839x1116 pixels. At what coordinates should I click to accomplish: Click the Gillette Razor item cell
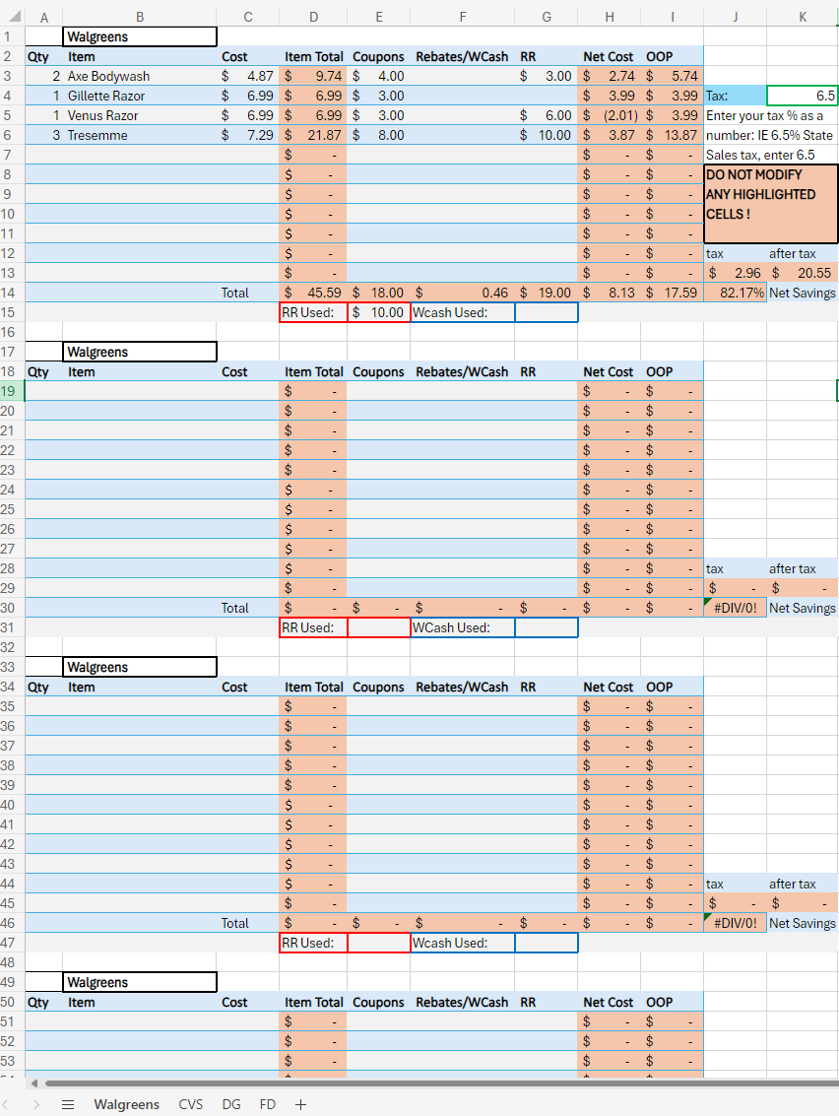click(x=140, y=96)
